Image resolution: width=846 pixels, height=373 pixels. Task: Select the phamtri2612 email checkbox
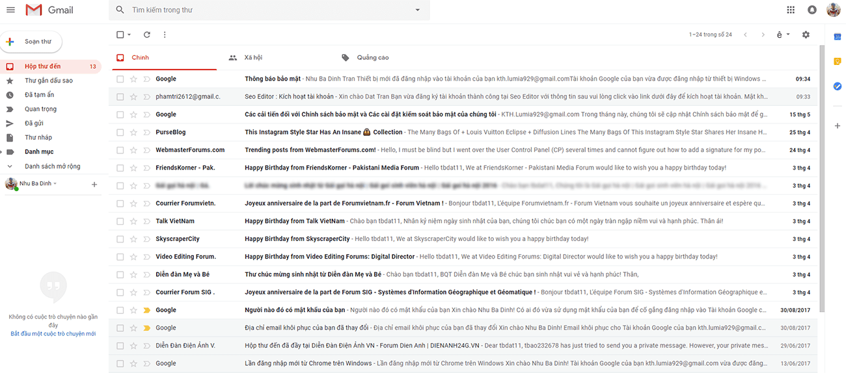(x=120, y=97)
